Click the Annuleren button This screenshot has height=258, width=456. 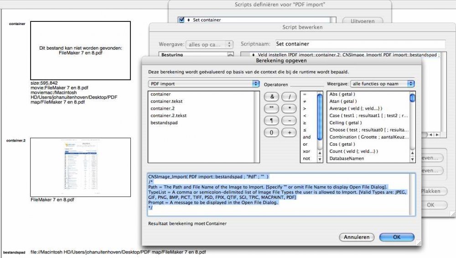(357, 237)
